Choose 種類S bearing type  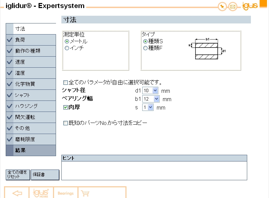coord(145,41)
